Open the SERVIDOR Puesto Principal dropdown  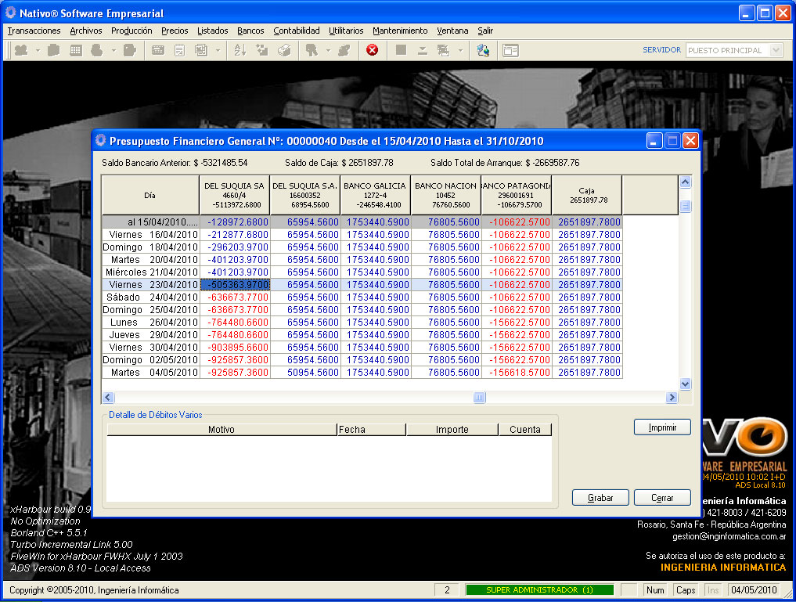click(x=775, y=50)
